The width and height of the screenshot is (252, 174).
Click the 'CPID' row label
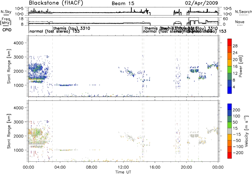[x=7, y=30]
